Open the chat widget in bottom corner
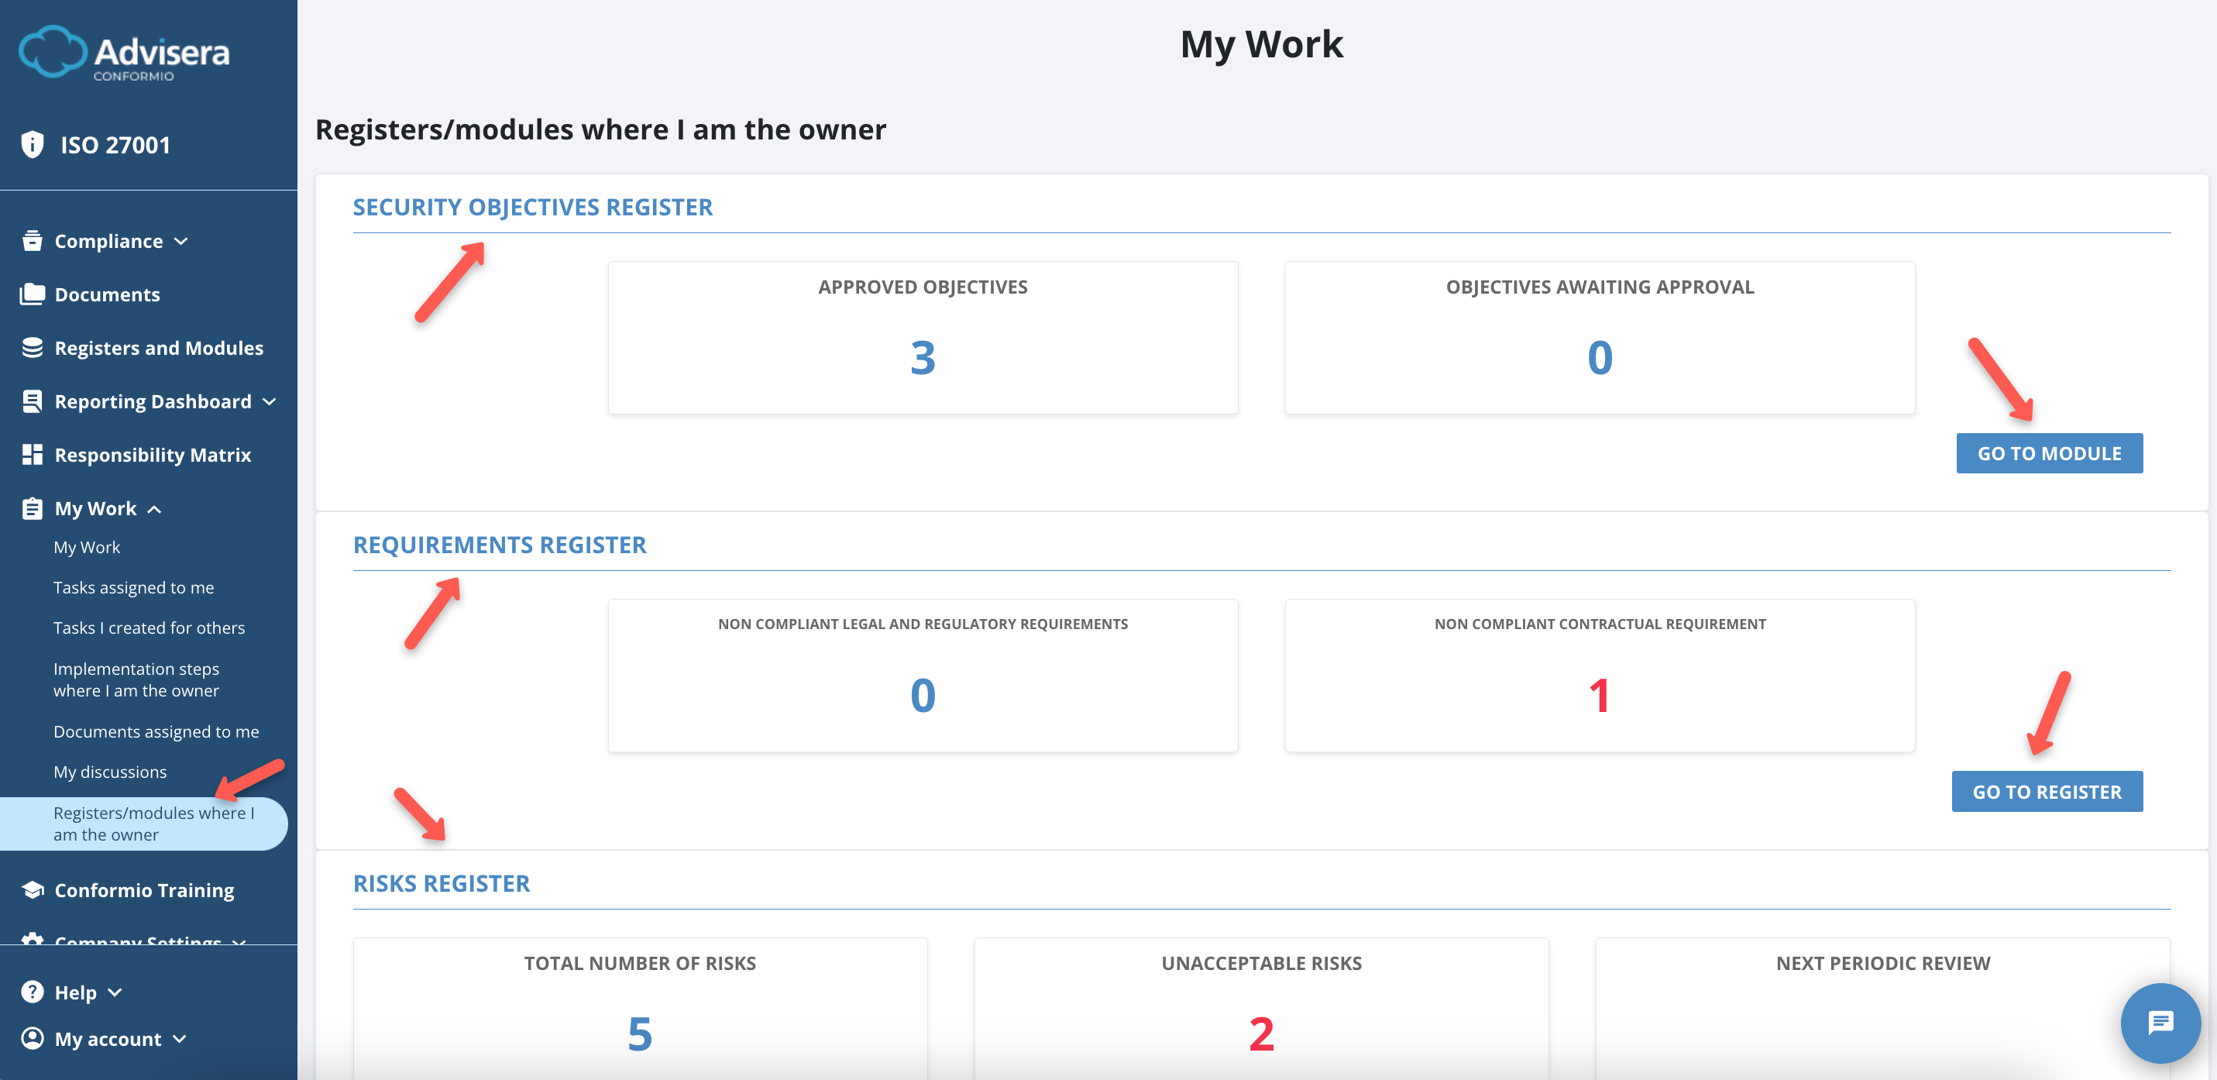This screenshot has width=2217, height=1080. 2160,1023
